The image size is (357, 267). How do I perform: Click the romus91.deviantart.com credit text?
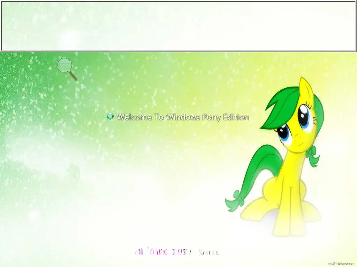[x=341, y=264]
